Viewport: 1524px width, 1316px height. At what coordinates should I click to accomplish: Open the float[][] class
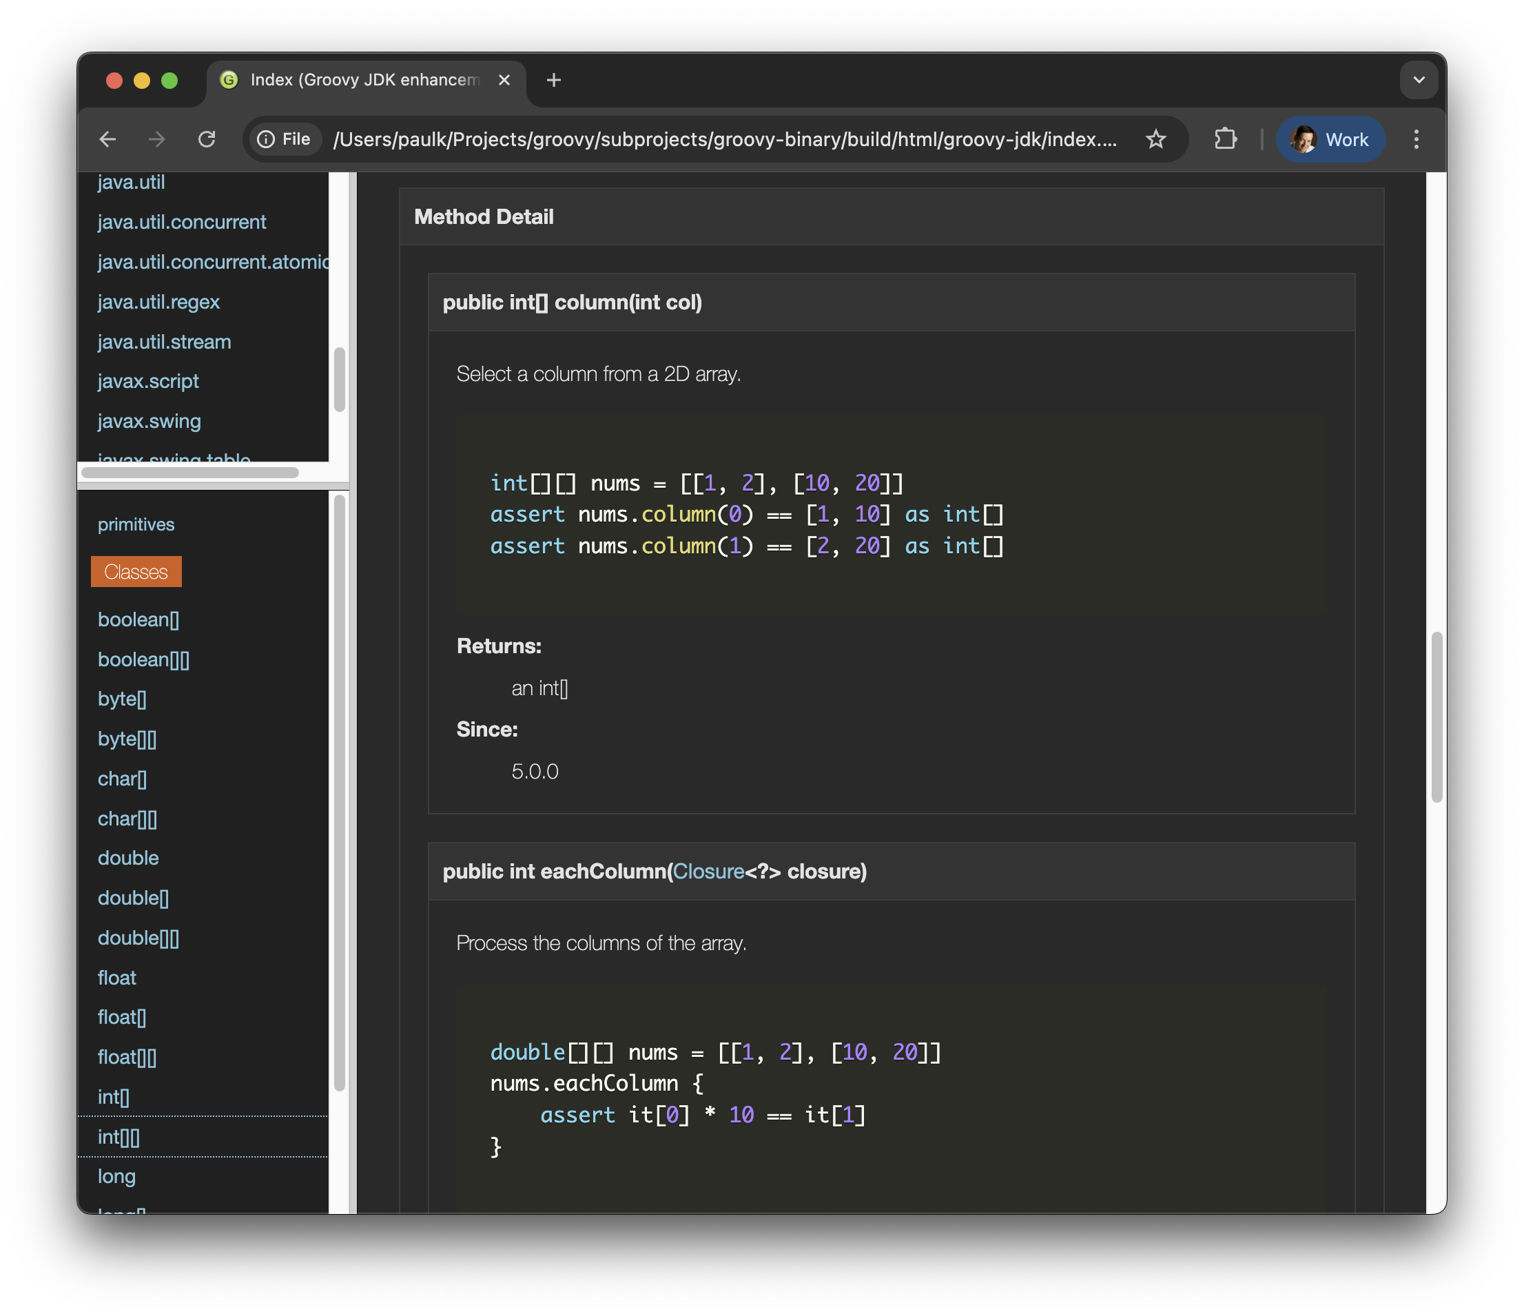click(x=127, y=1057)
